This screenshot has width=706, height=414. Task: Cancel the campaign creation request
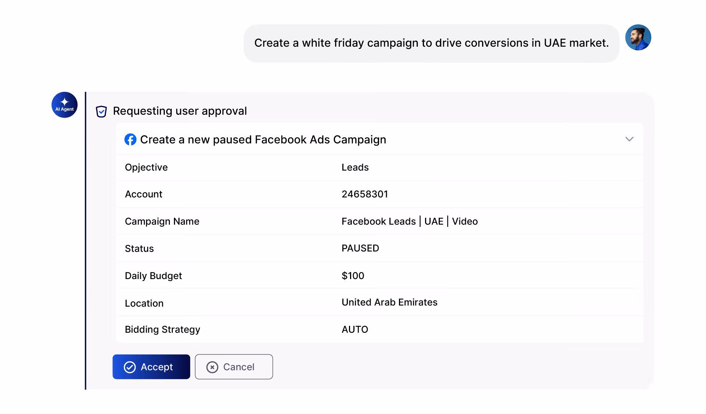coord(233,367)
